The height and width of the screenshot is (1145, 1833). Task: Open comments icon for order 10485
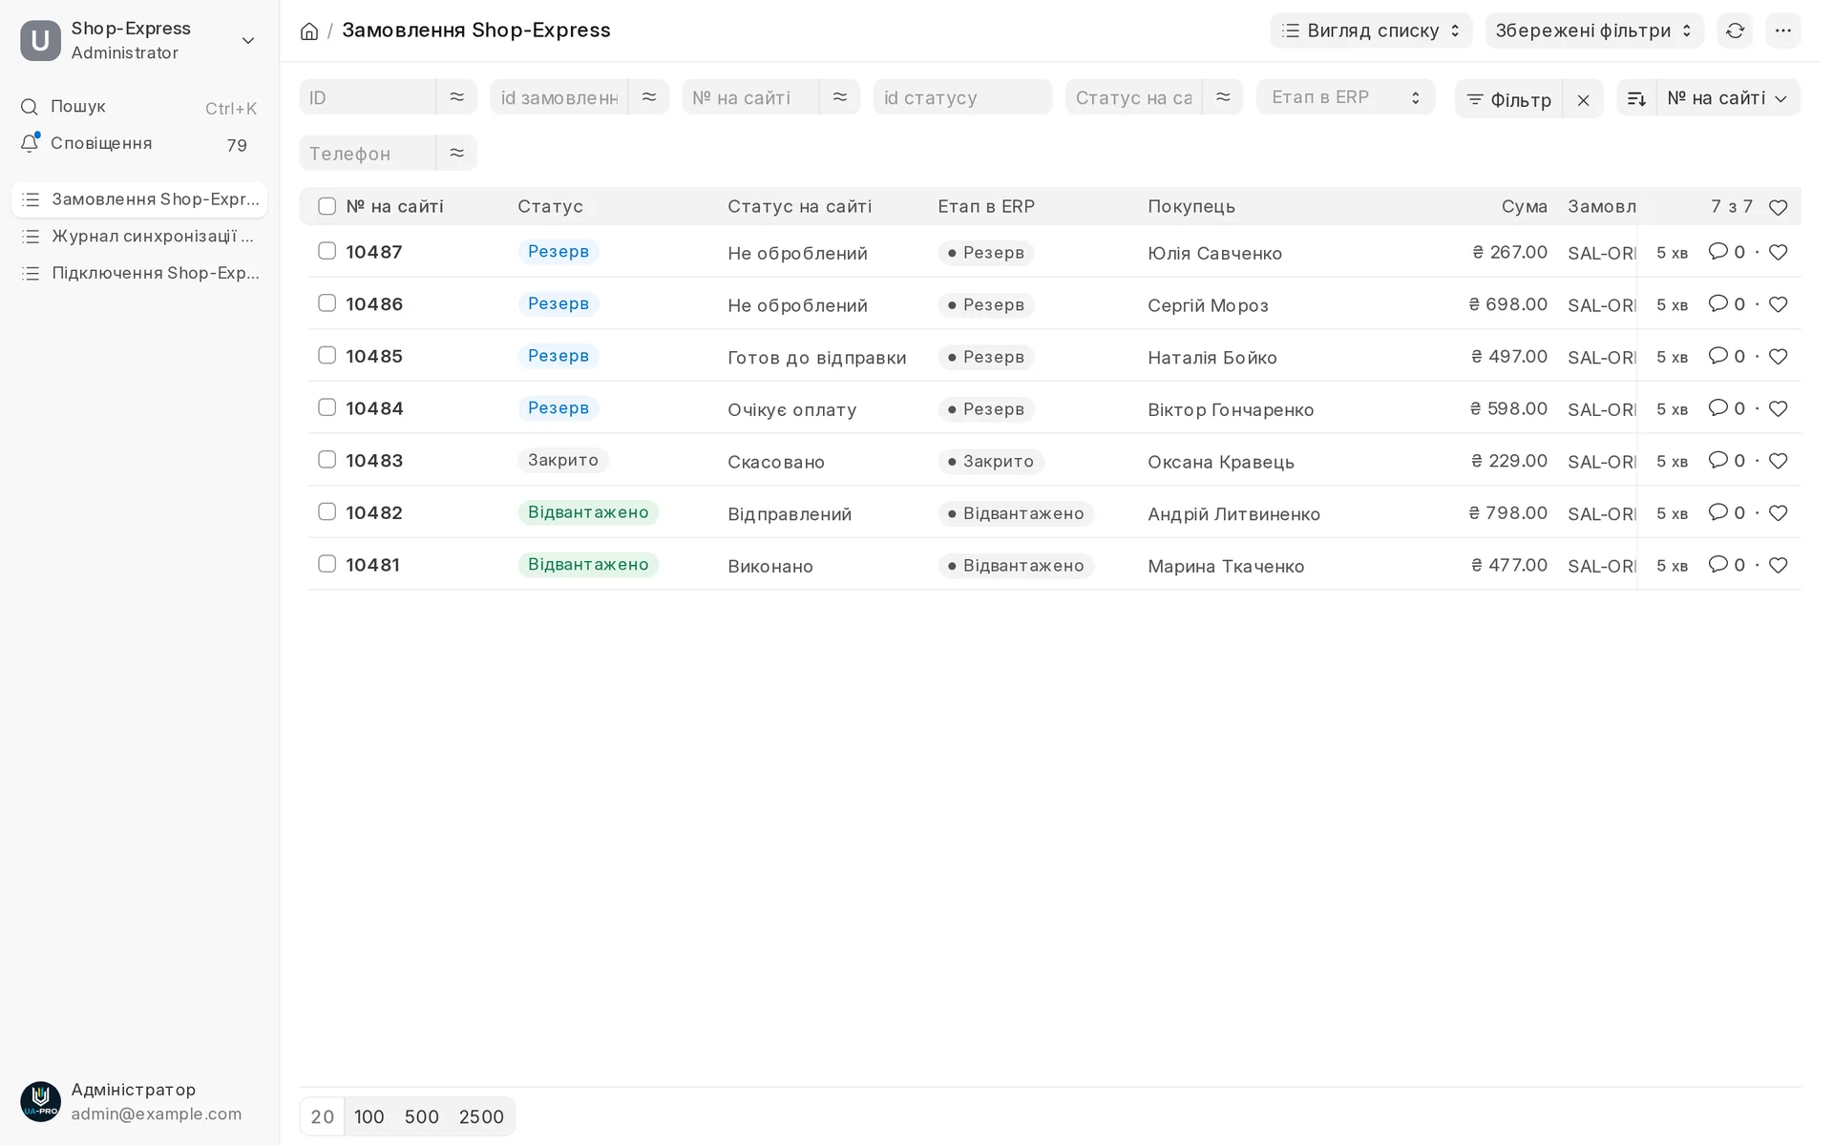[1717, 355]
